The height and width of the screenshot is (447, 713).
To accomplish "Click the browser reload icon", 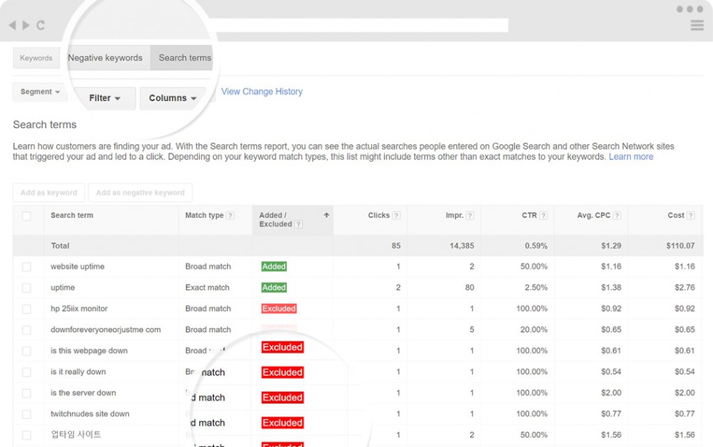I will pos(40,26).
